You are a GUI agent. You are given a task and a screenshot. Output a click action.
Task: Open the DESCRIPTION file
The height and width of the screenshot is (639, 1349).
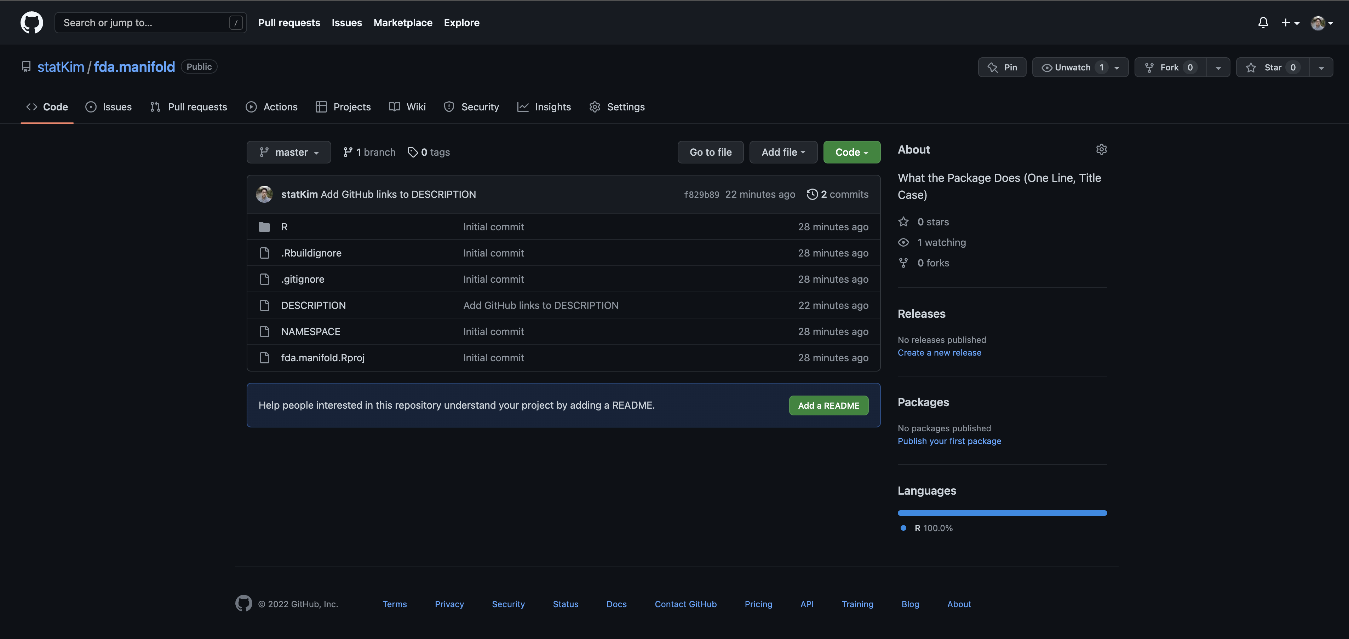(313, 305)
